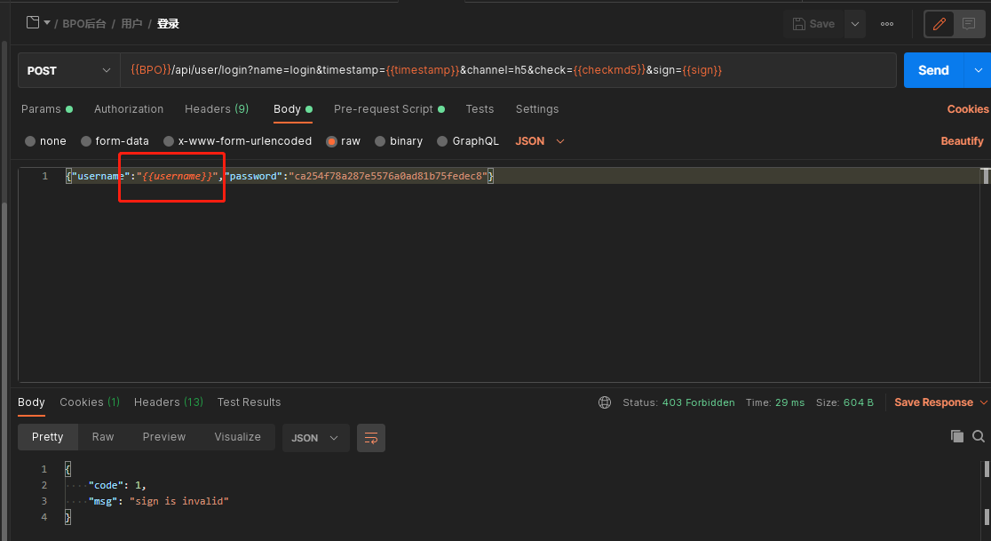Switch to the Headers (9) tab
The height and width of the screenshot is (541, 991).
[217, 108]
